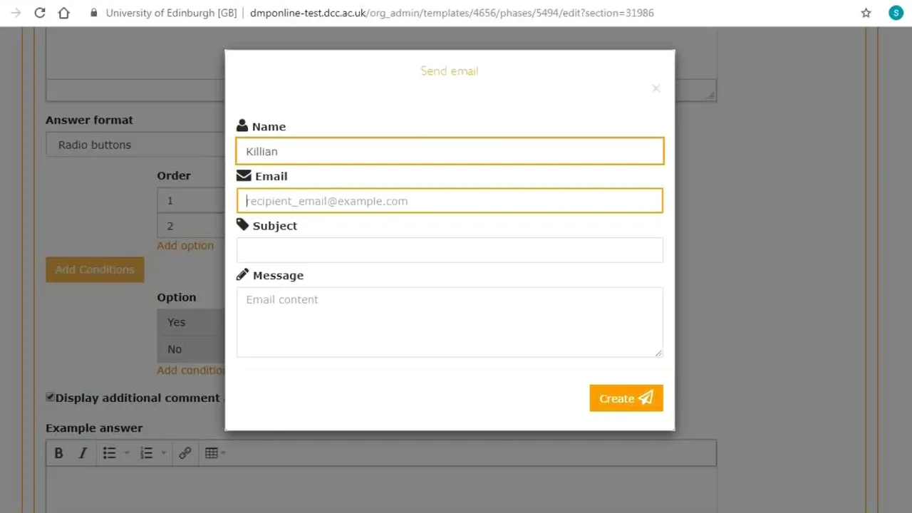Click the Order field with value 2
This screenshot has height=513, width=912.
coord(191,226)
